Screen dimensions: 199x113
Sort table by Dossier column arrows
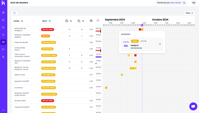(x=22, y=21)
